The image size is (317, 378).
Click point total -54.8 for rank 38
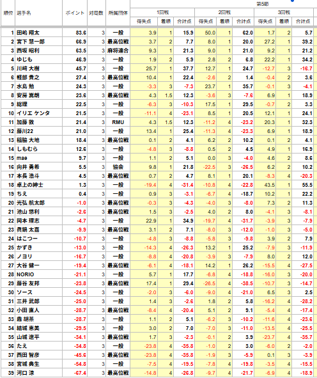(x=80, y=364)
